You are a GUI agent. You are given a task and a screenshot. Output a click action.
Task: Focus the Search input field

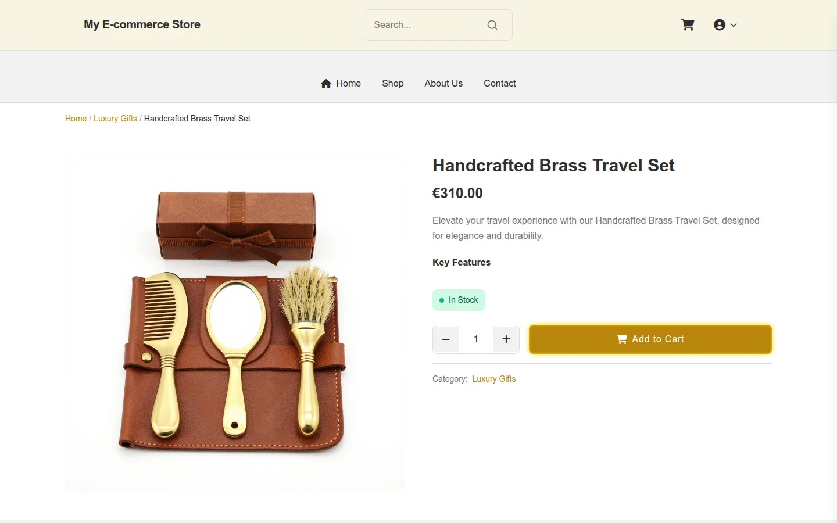427,25
